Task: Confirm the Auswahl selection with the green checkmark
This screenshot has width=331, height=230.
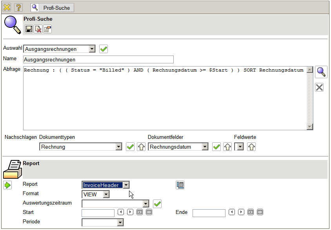Action: coord(104,49)
